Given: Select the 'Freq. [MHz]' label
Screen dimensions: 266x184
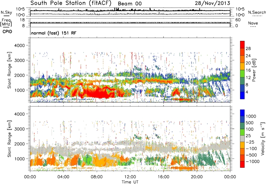Looking at the screenshot, I should point(6,22).
